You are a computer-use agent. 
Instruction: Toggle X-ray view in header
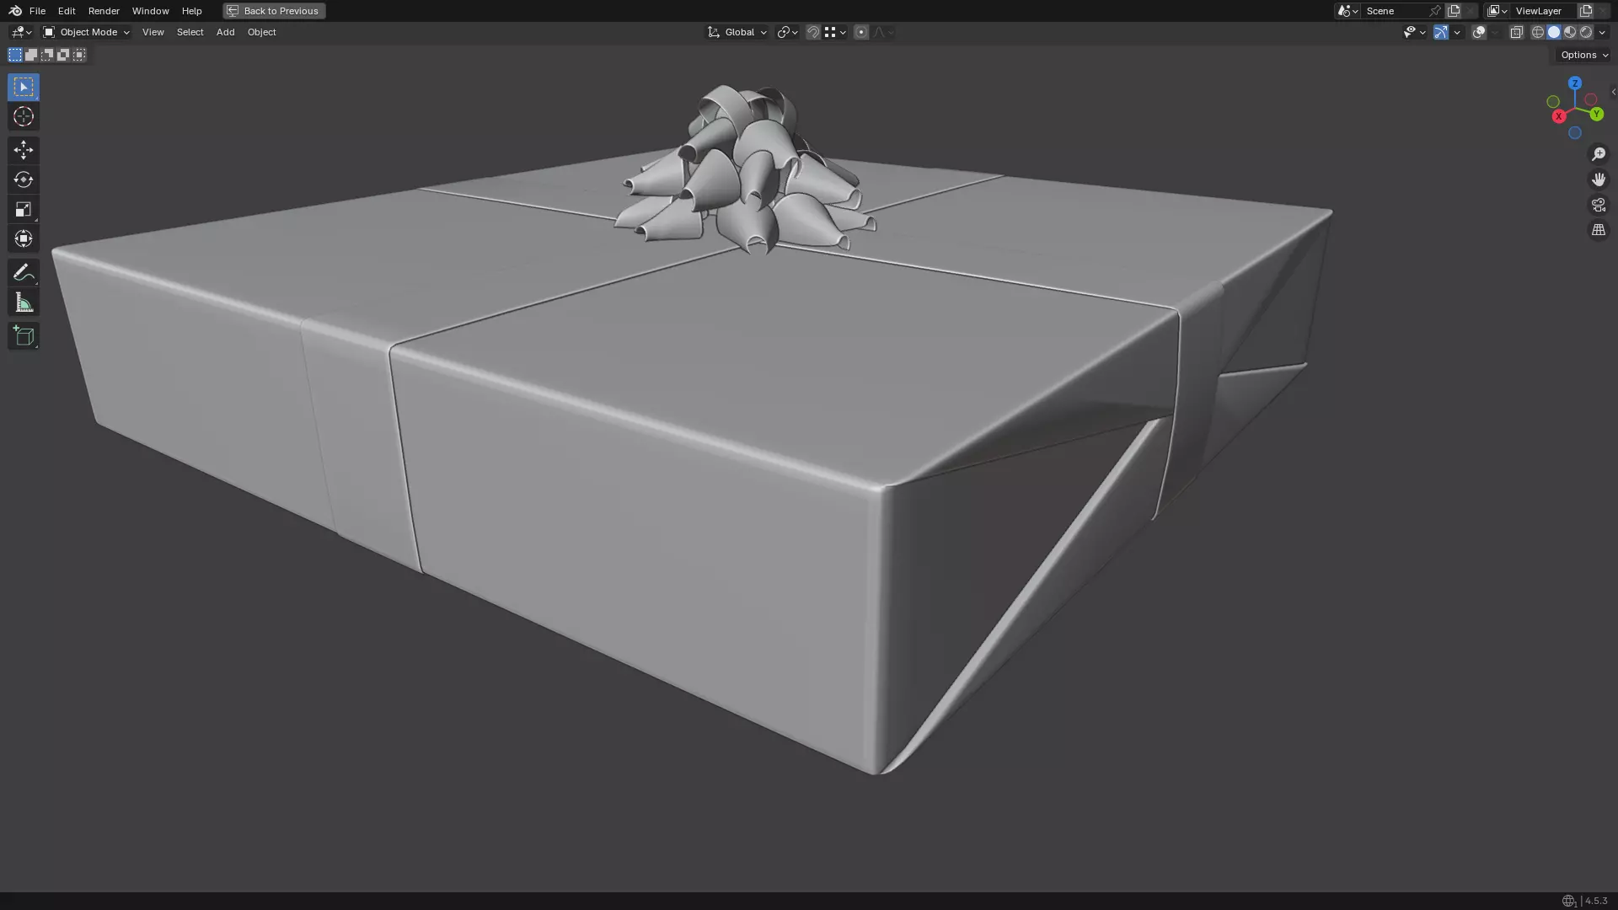point(1517,32)
